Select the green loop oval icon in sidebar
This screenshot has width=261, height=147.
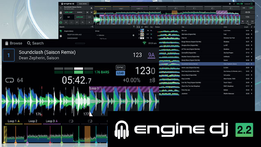[61, 22]
